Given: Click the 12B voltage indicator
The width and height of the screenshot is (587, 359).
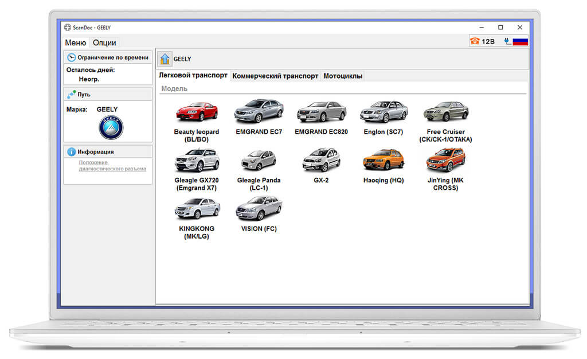Looking at the screenshot, I should pos(488,41).
